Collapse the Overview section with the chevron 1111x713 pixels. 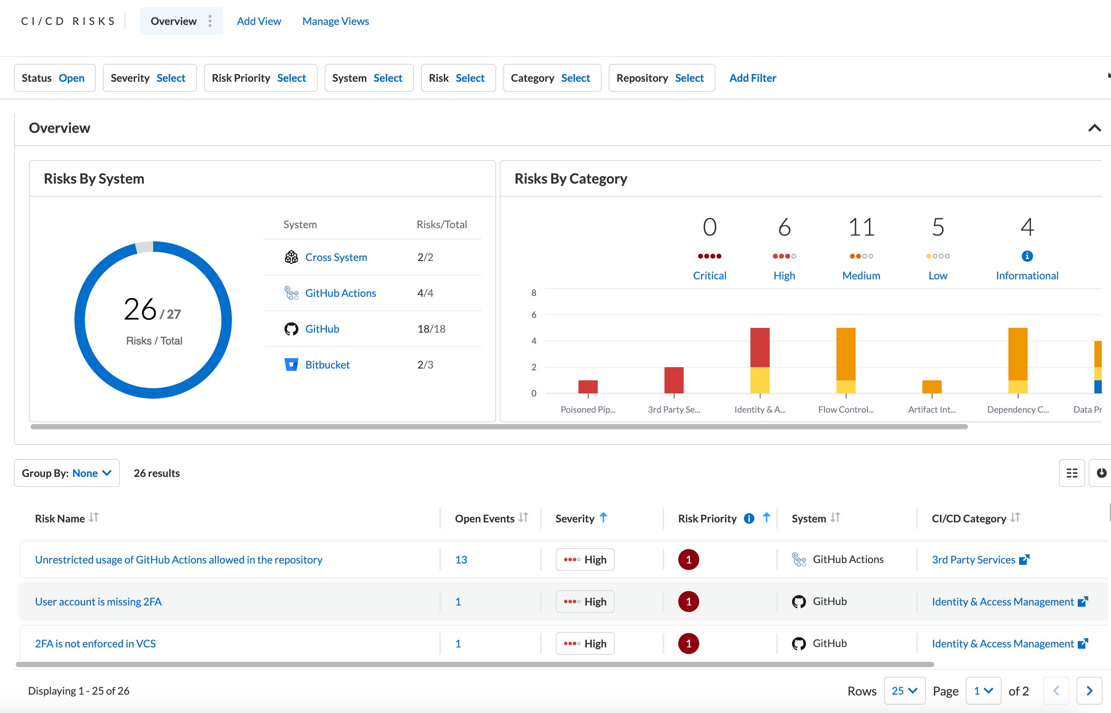click(1094, 128)
